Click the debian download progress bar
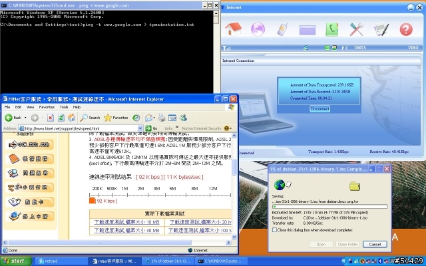This screenshot has height=266, width=426. [x=330, y=207]
